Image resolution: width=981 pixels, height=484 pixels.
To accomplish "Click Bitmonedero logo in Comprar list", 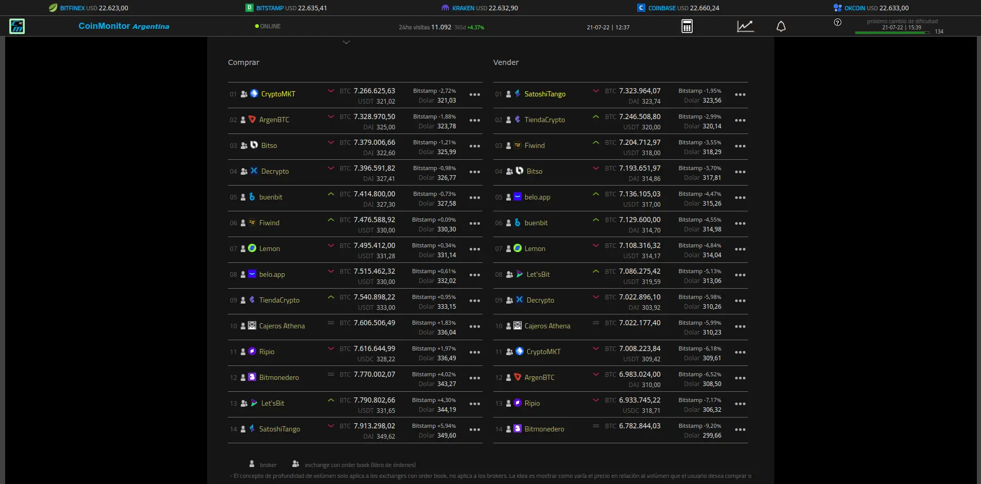I will point(252,377).
